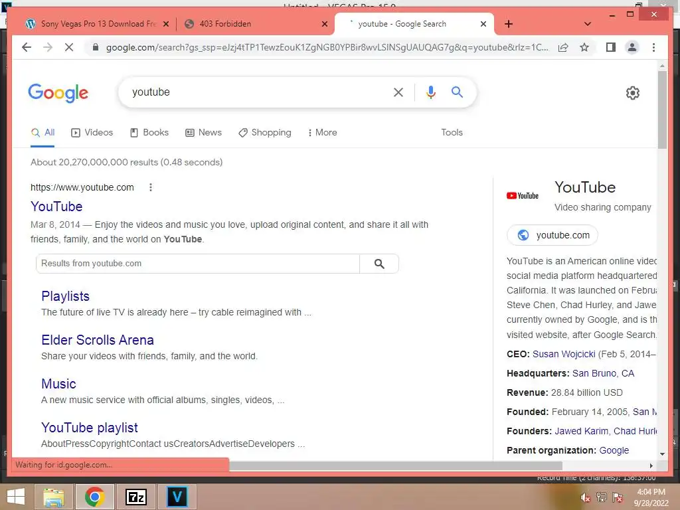The image size is (680, 510).
Task: Filter results by News
Action: (203, 133)
